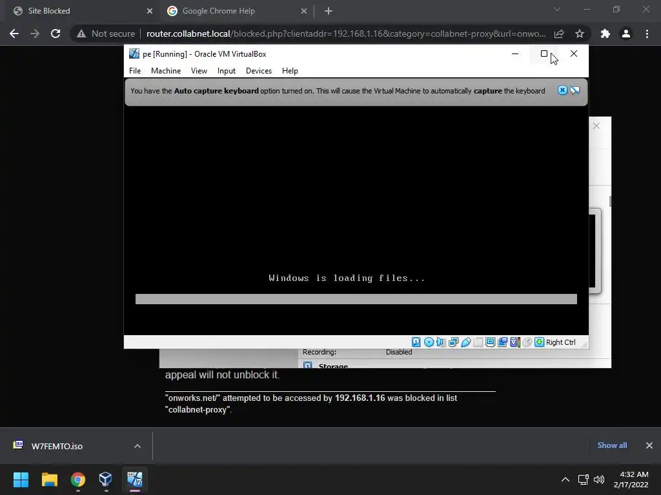Open the Devices menu

click(259, 71)
